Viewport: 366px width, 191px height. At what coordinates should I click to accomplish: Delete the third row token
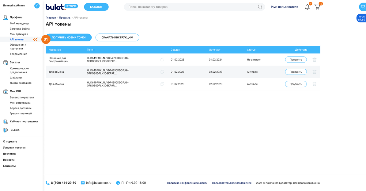[314, 84]
